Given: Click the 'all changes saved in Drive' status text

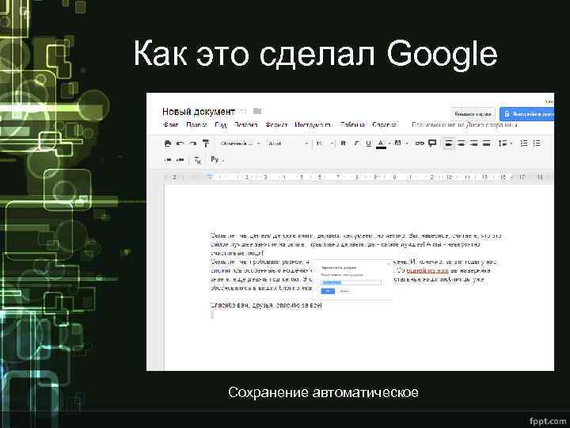Looking at the screenshot, I should pyautogui.click(x=465, y=125).
